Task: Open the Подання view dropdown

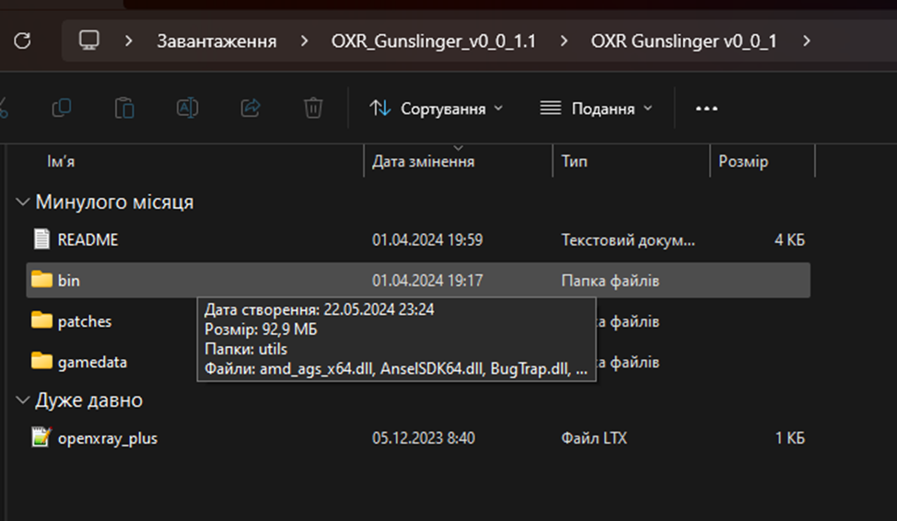Action: [x=596, y=108]
